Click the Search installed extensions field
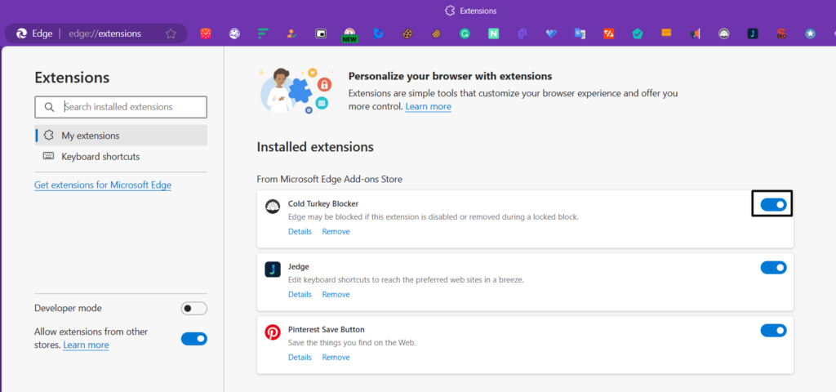Image resolution: width=836 pixels, height=392 pixels. coord(131,107)
